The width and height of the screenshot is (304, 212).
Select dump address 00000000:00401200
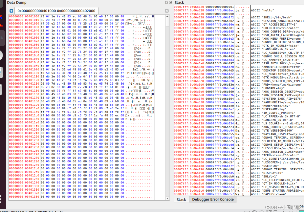click(24, 129)
